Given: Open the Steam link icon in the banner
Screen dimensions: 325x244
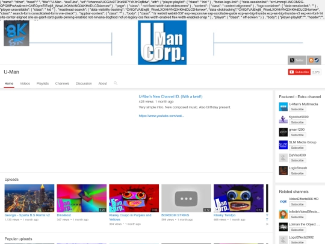Looking at the screenshot, I should point(317,60).
